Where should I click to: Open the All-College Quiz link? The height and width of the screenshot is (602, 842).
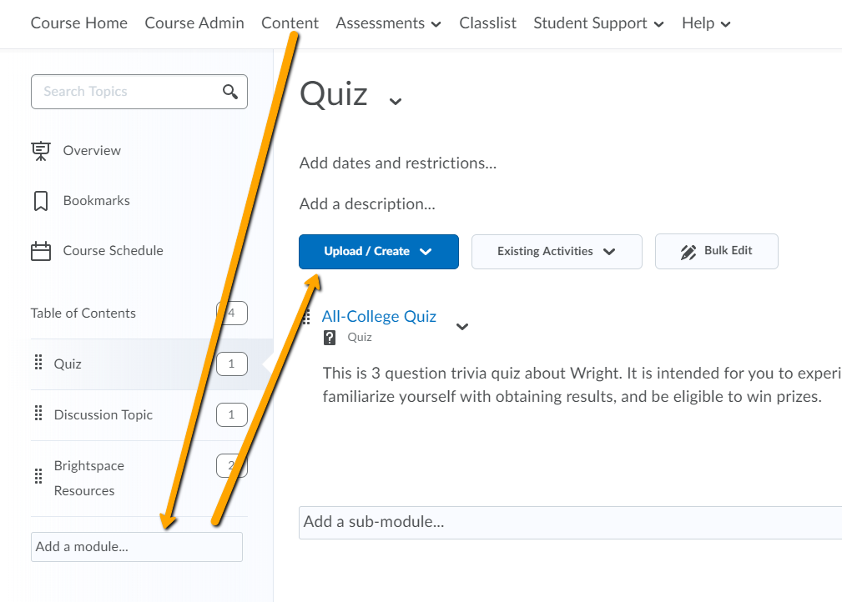379,316
